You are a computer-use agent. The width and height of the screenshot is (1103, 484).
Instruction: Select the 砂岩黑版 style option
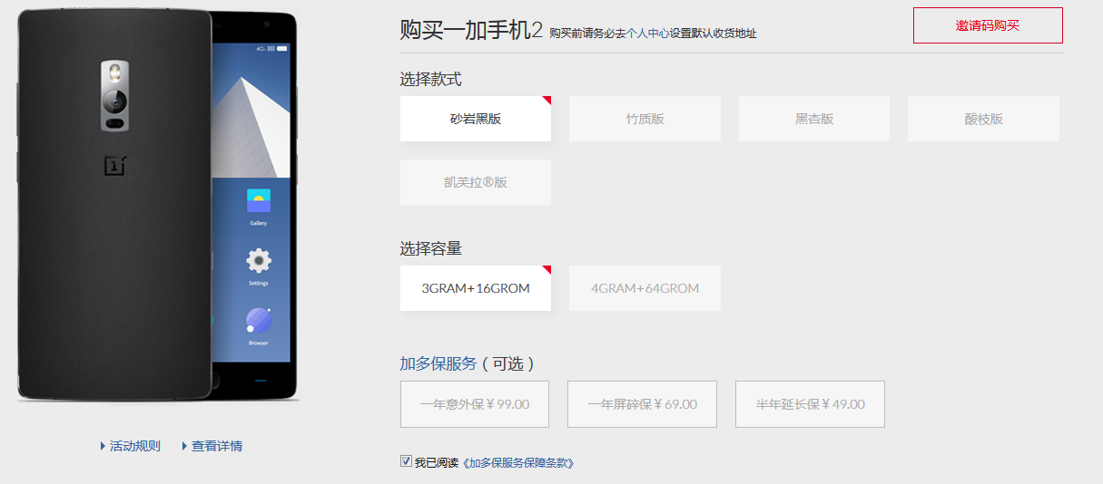point(476,119)
